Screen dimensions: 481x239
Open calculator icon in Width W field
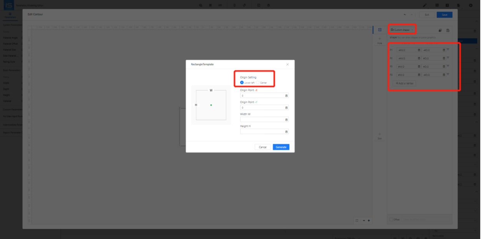point(286,119)
